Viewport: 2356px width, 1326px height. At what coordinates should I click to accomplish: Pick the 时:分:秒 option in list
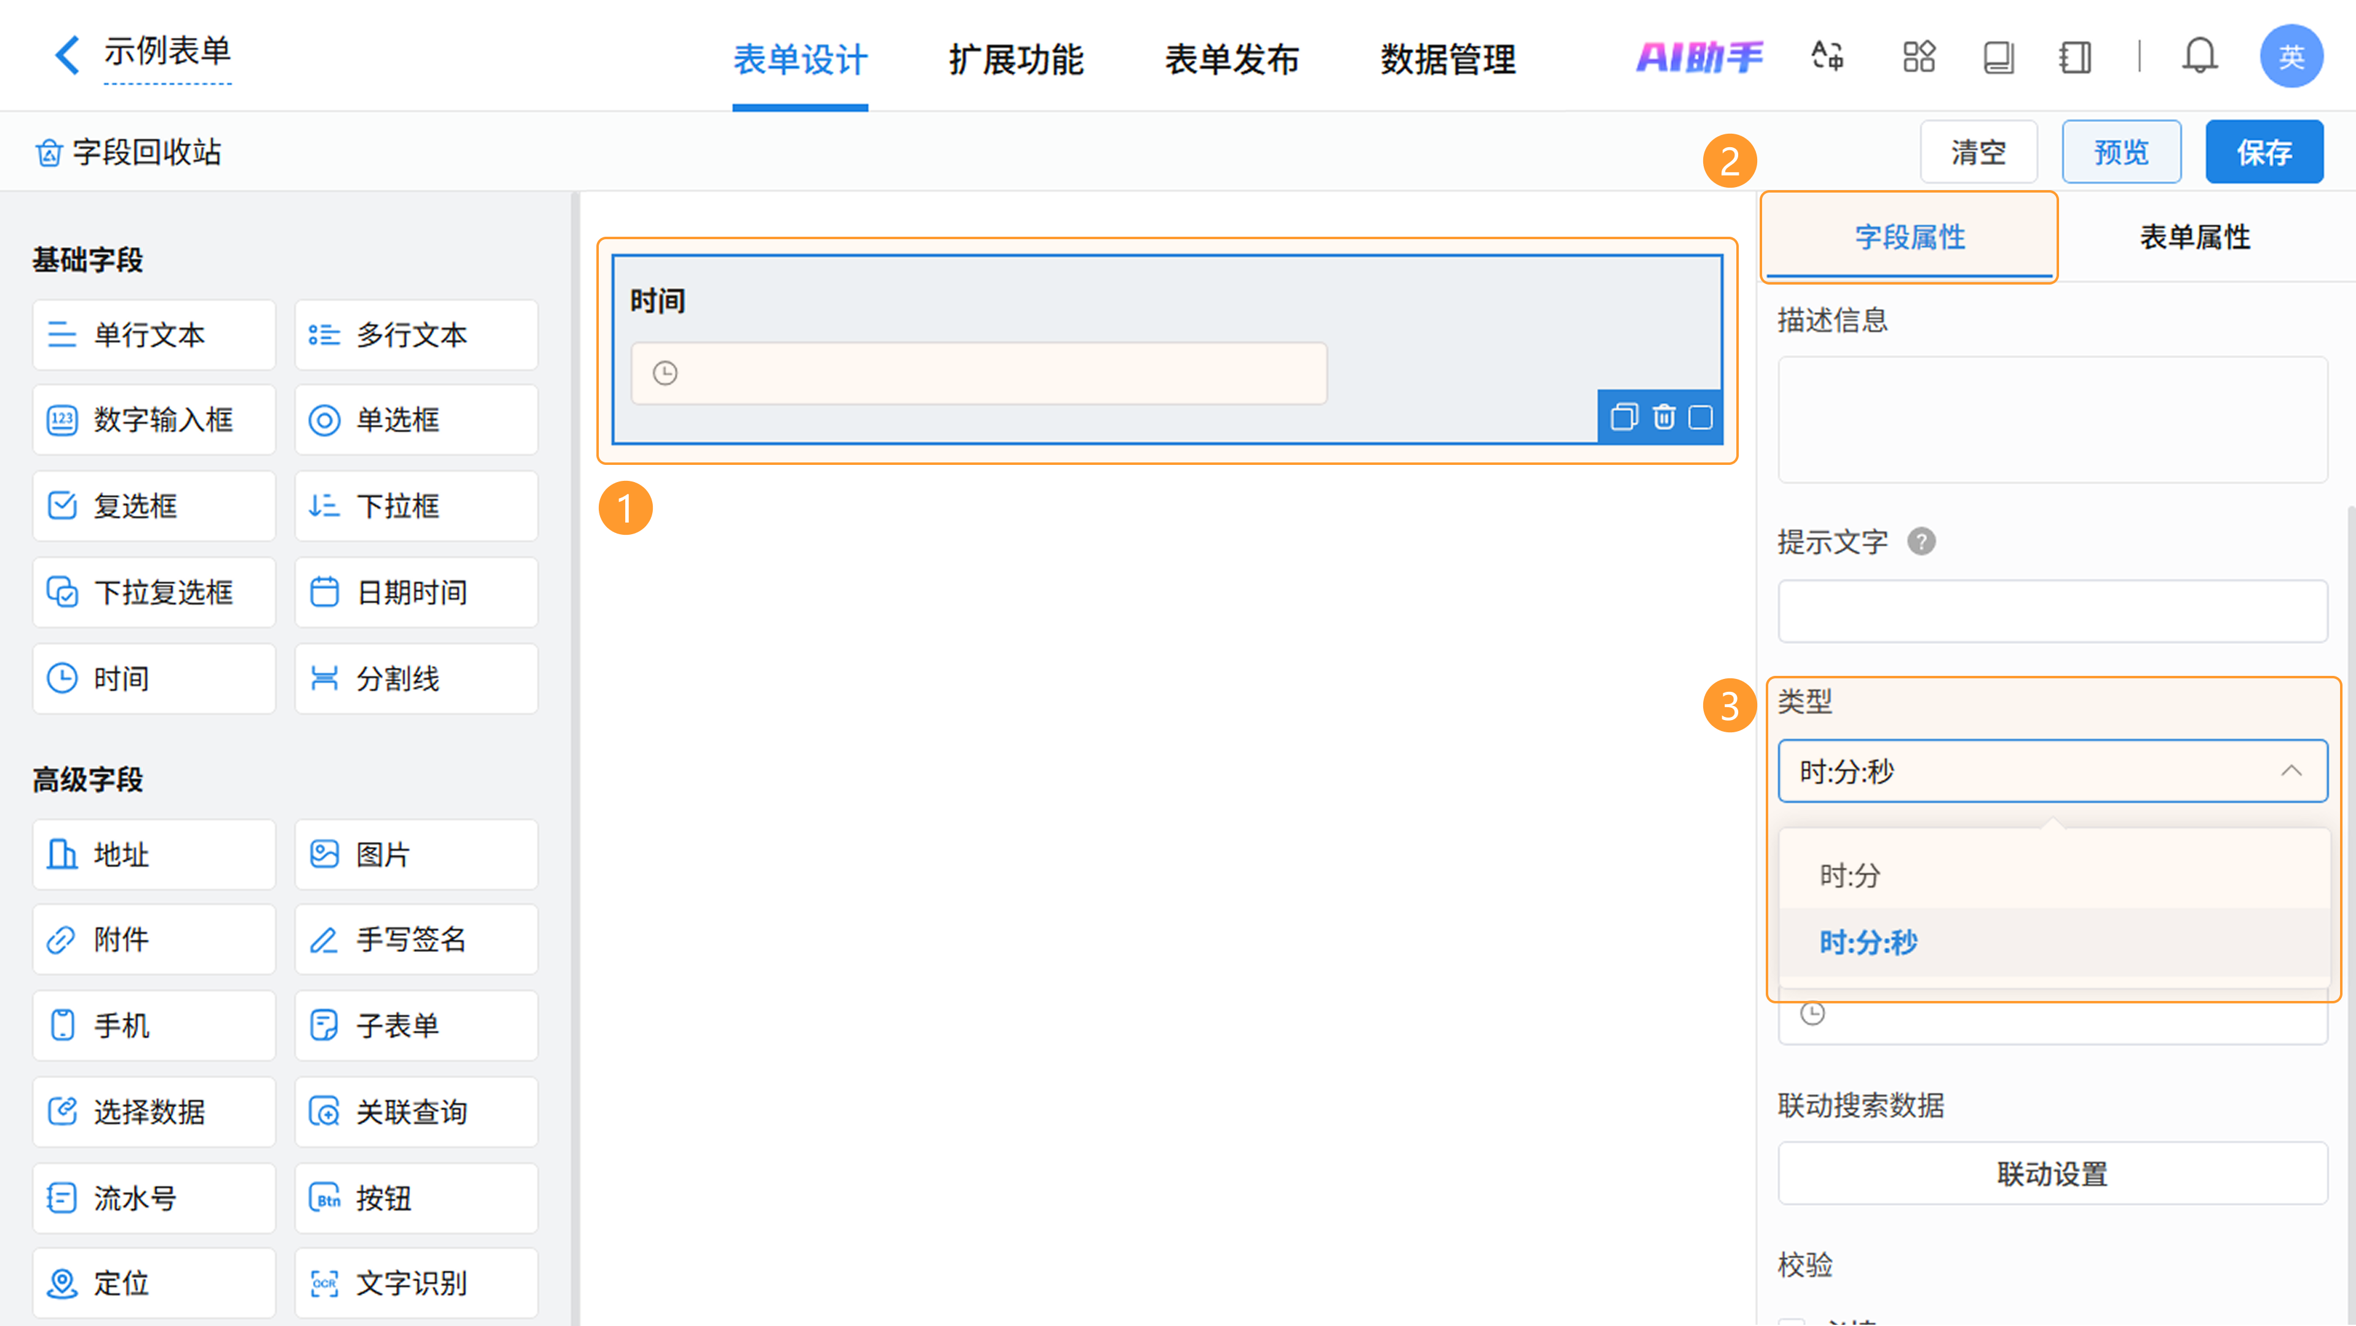coord(1868,942)
